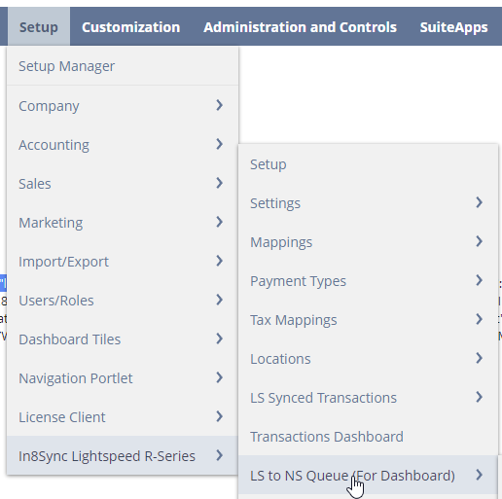Open Administration and Controls tab
The width and height of the screenshot is (502, 499).
tap(300, 27)
